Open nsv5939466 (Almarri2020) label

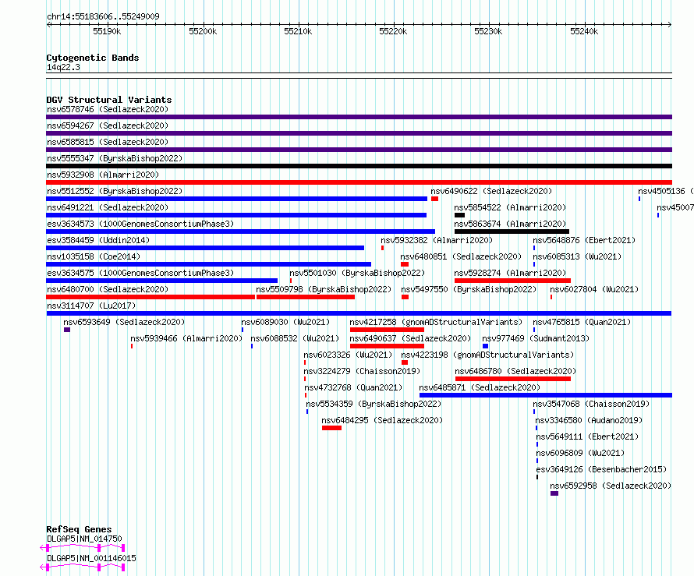click(x=186, y=338)
